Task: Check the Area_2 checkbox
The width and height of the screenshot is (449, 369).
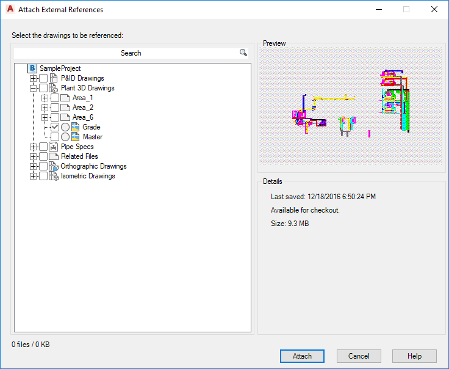Action: [55, 108]
